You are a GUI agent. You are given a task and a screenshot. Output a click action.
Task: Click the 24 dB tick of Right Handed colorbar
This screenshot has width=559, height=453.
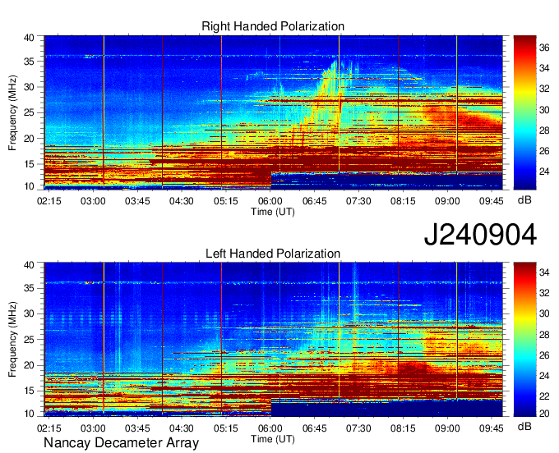pyautogui.click(x=544, y=172)
